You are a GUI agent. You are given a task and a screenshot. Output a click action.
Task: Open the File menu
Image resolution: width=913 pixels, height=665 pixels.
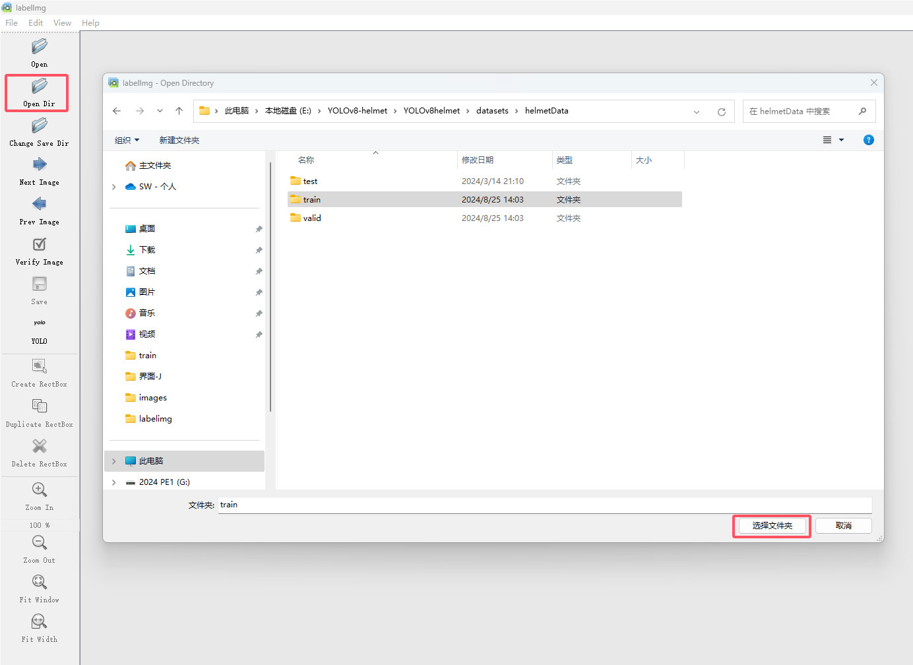(x=12, y=23)
